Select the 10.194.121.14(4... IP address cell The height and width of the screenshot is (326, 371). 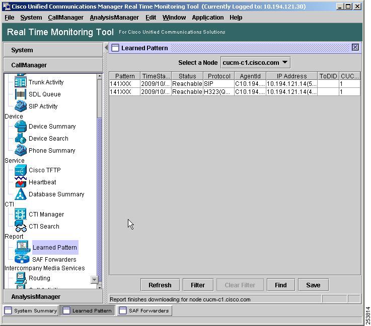pyautogui.click(x=291, y=91)
